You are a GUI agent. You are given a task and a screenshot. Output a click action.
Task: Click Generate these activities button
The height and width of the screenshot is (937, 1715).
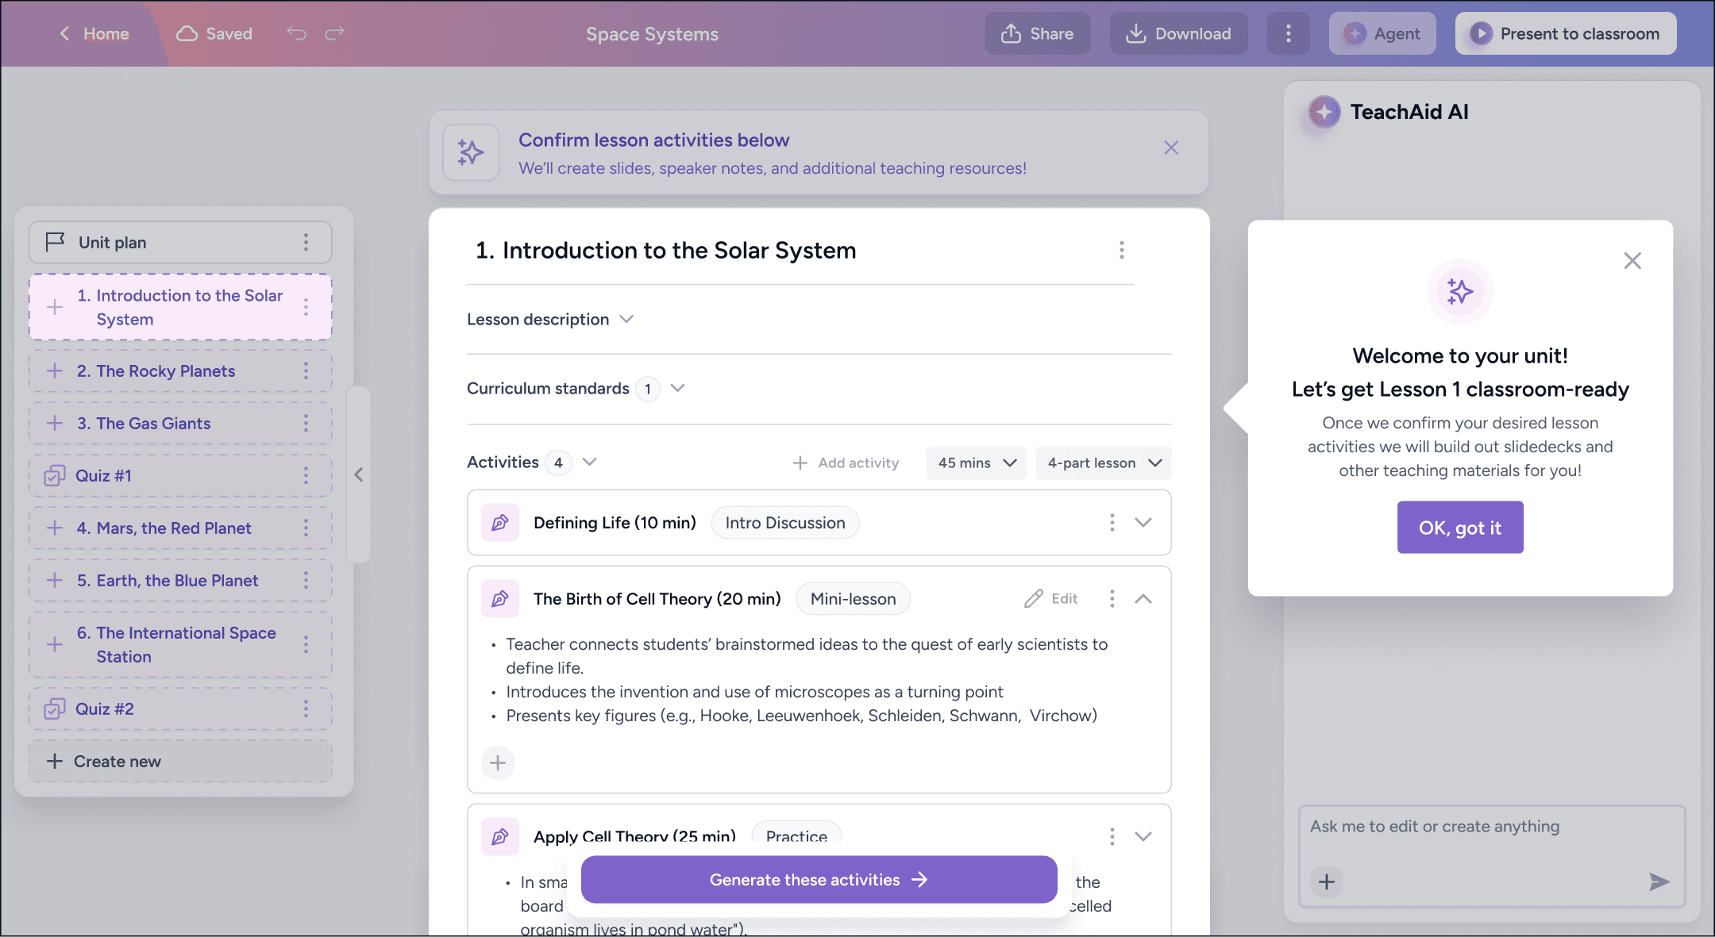click(x=819, y=879)
